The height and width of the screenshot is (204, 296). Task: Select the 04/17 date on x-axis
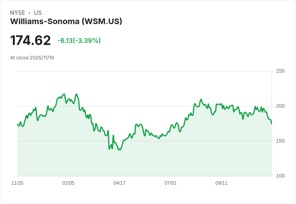[x=119, y=183]
